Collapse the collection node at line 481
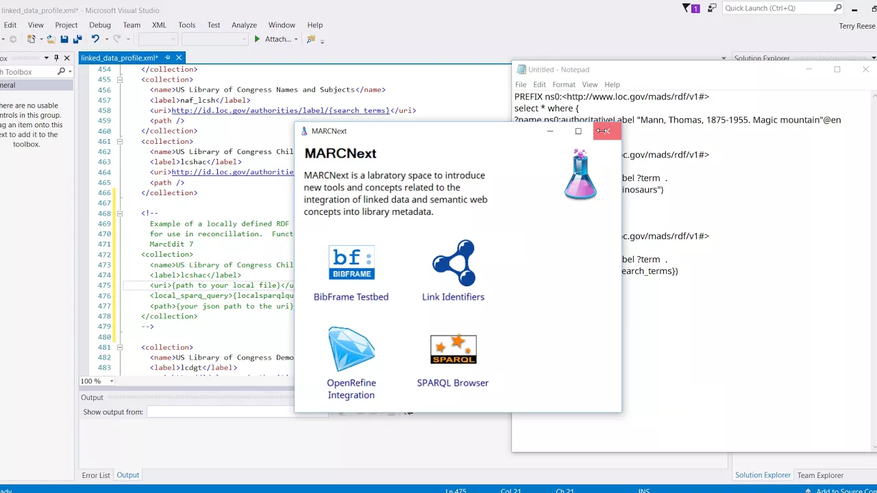 (x=119, y=347)
